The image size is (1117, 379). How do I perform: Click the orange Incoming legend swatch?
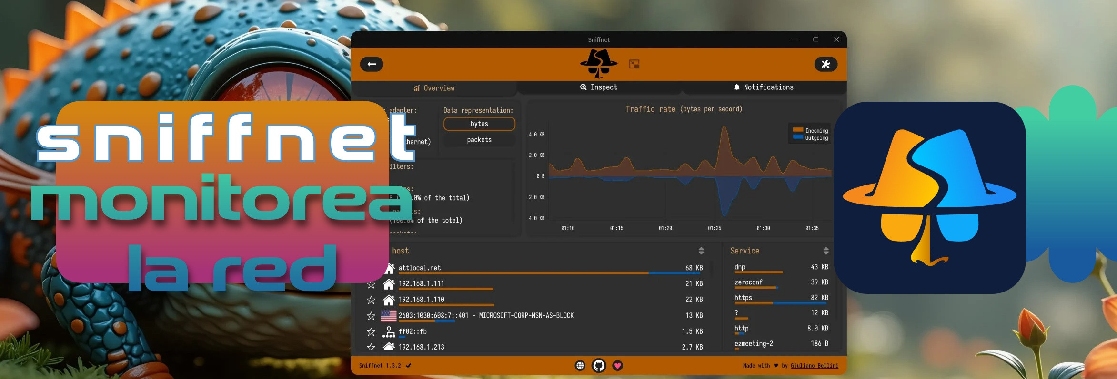coord(798,130)
